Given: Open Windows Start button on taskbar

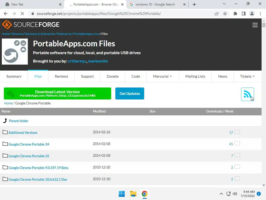Looking at the screenshot, I should 122,194.
